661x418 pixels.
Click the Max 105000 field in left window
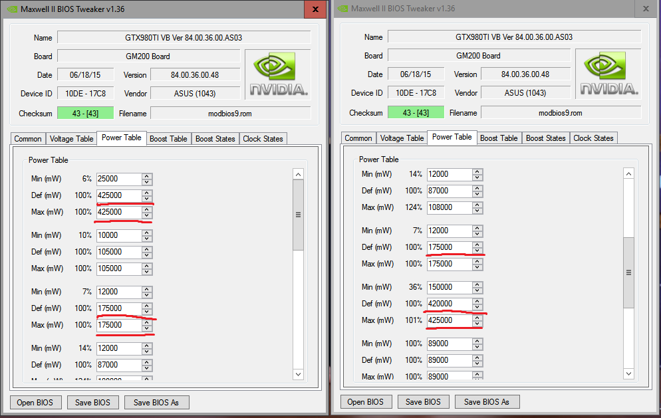point(119,268)
